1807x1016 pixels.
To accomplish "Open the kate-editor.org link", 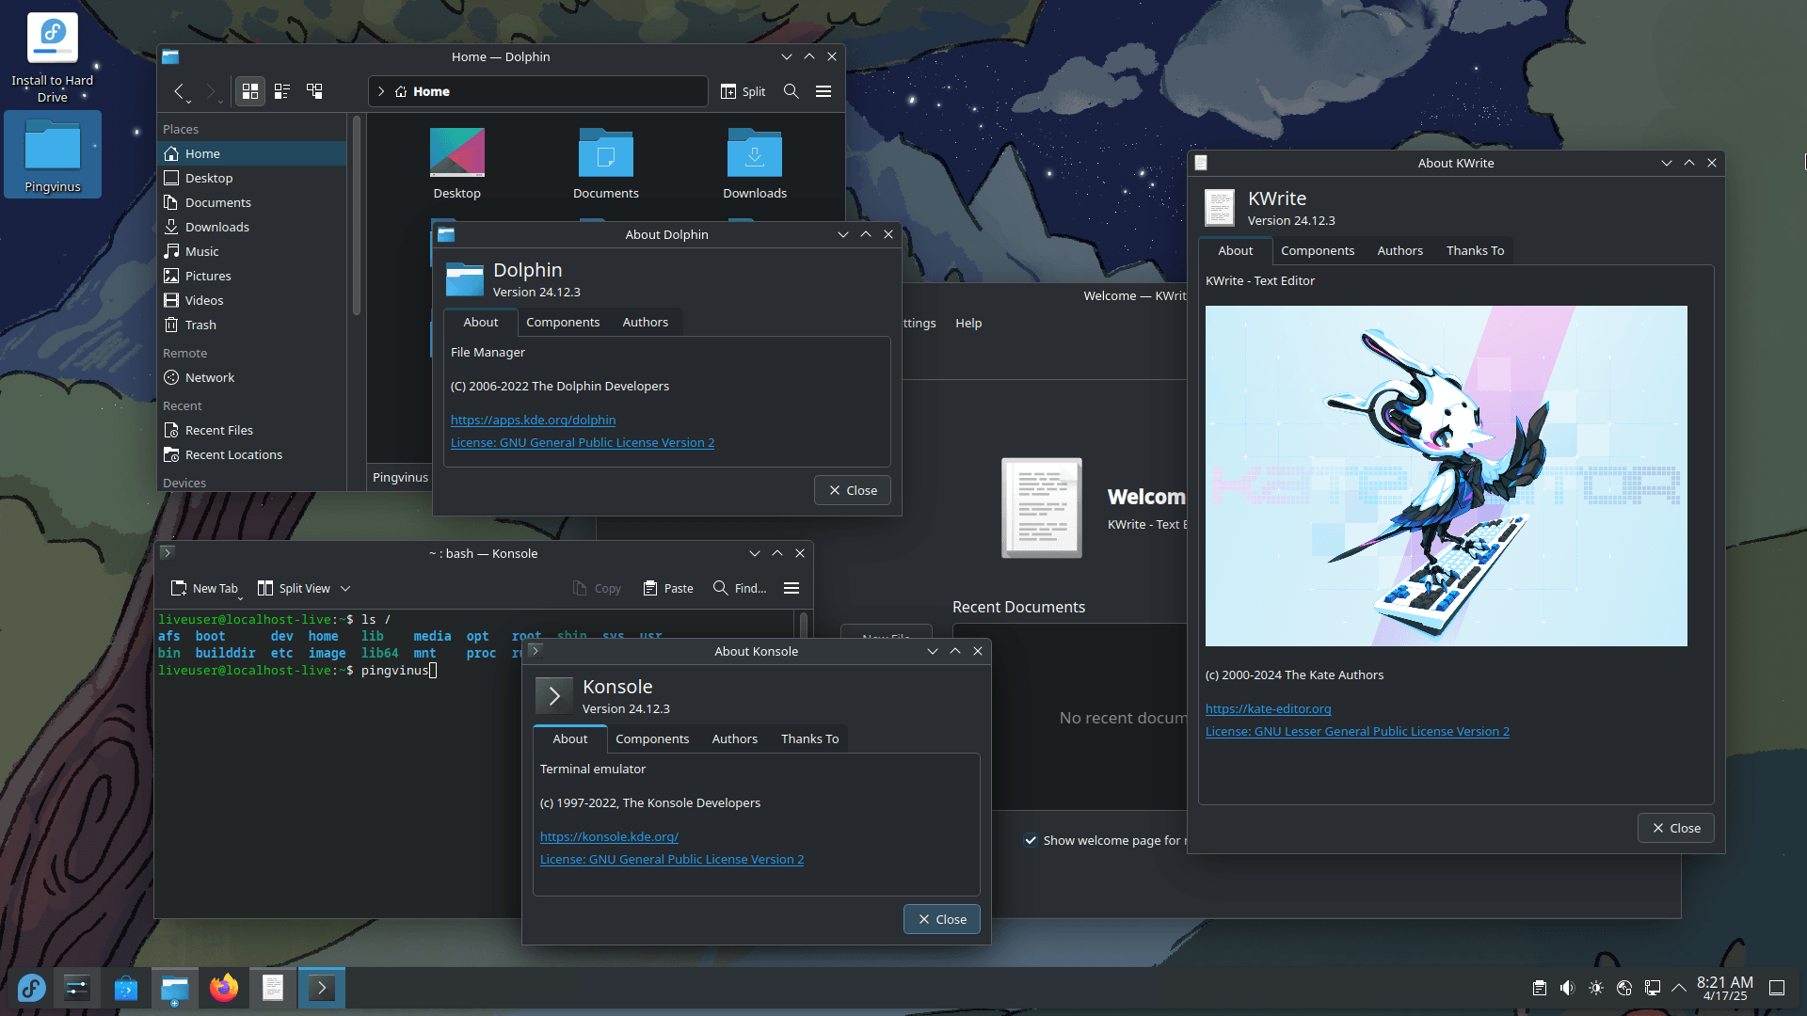I will (x=1269, y=708).
